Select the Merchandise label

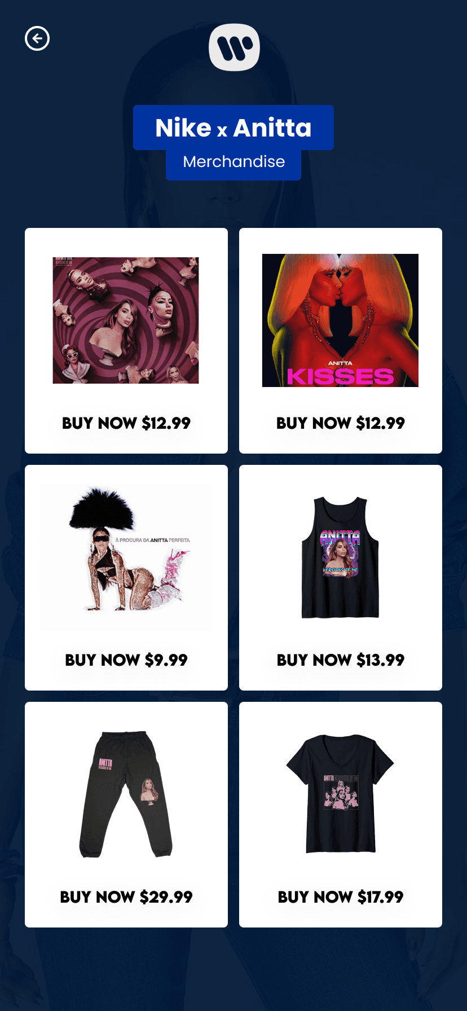[233, 162]
